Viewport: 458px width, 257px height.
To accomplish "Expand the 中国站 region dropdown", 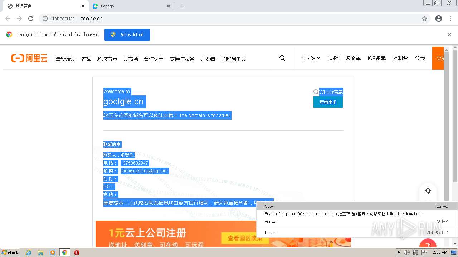I will click(x=310, y=58).
